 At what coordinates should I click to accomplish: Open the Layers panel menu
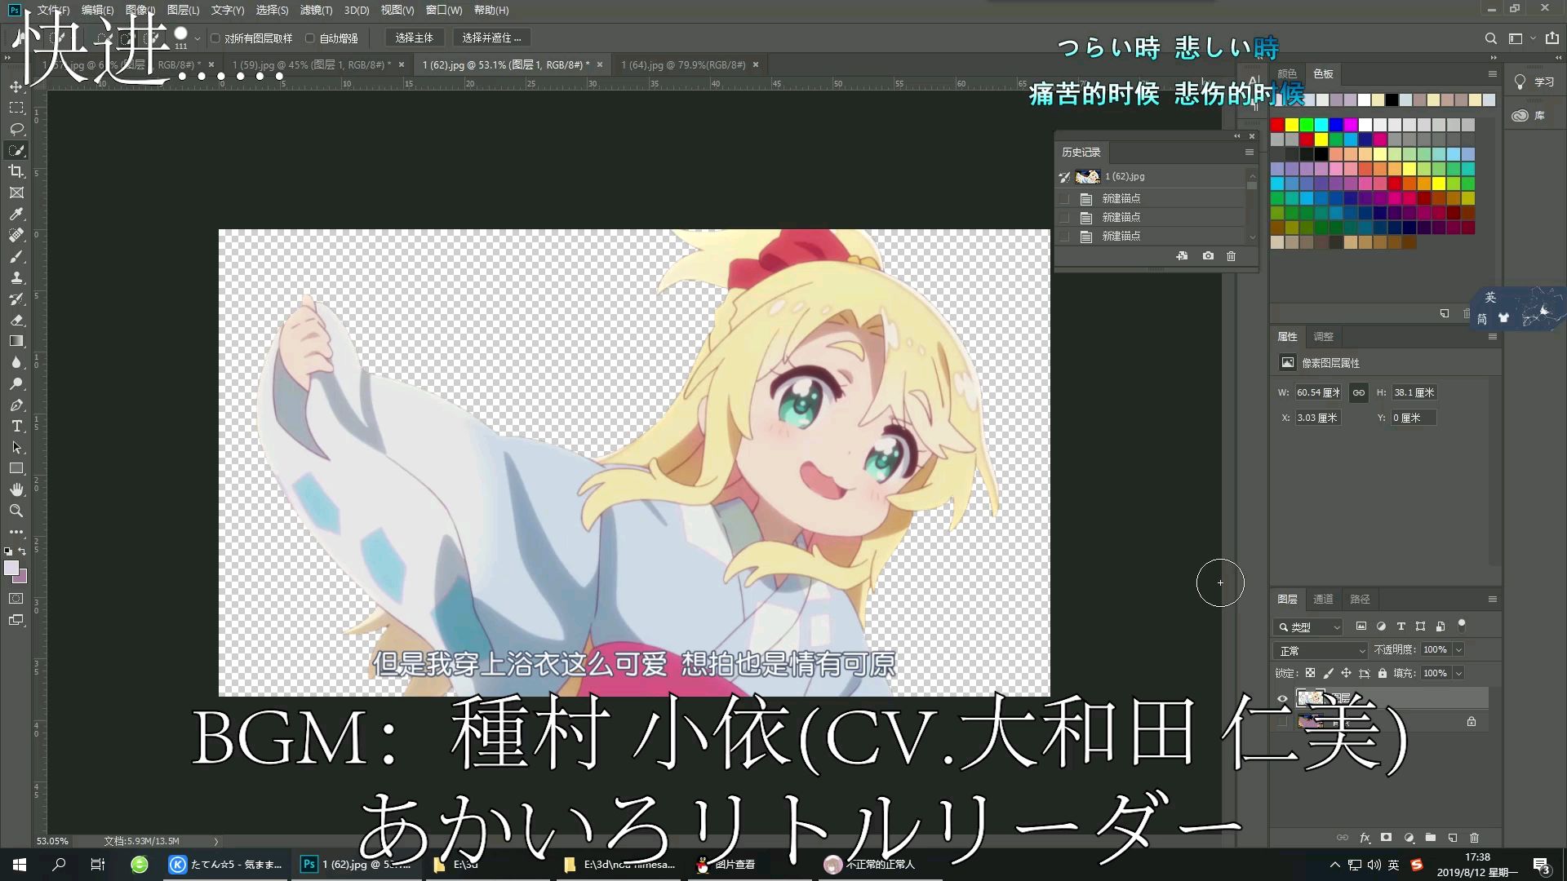pos(1492,599)
